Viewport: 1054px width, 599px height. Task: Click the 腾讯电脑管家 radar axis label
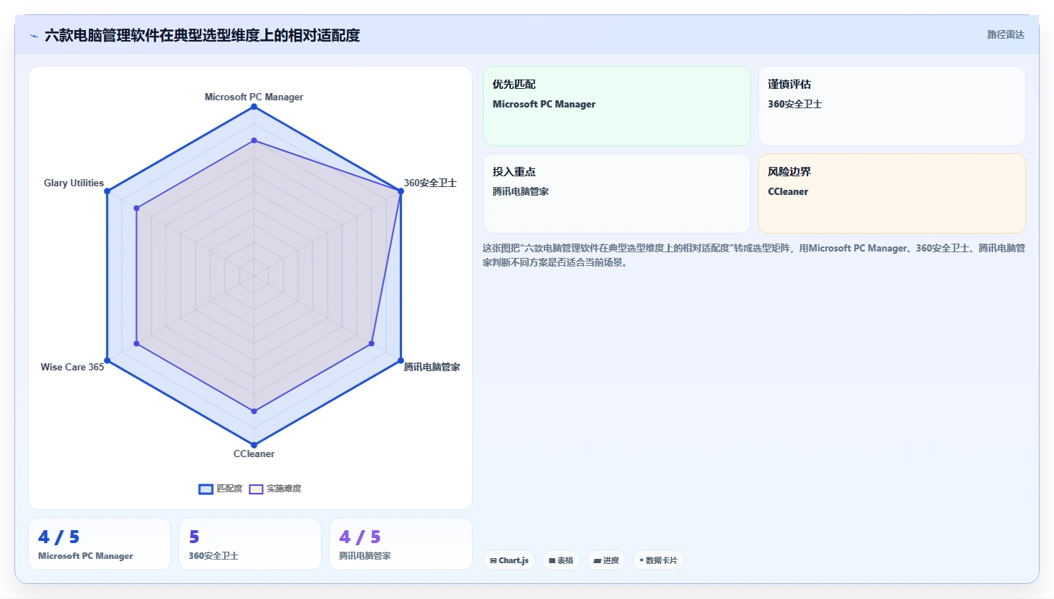pos(432,367)
